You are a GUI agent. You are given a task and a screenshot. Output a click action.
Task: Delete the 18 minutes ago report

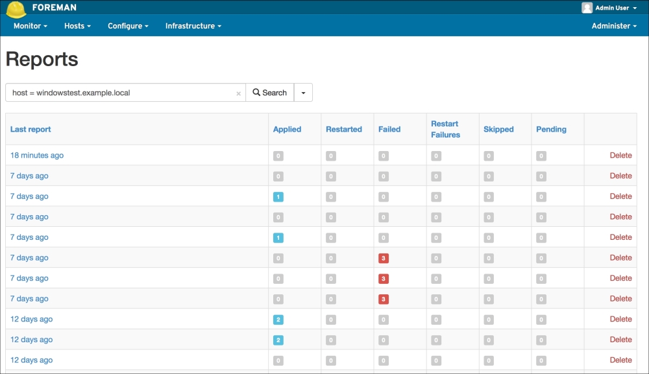[x=620, y=156]
